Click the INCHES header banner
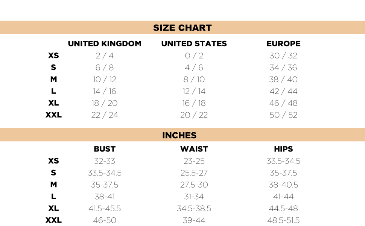365x226 pixels. click(179, 135)
